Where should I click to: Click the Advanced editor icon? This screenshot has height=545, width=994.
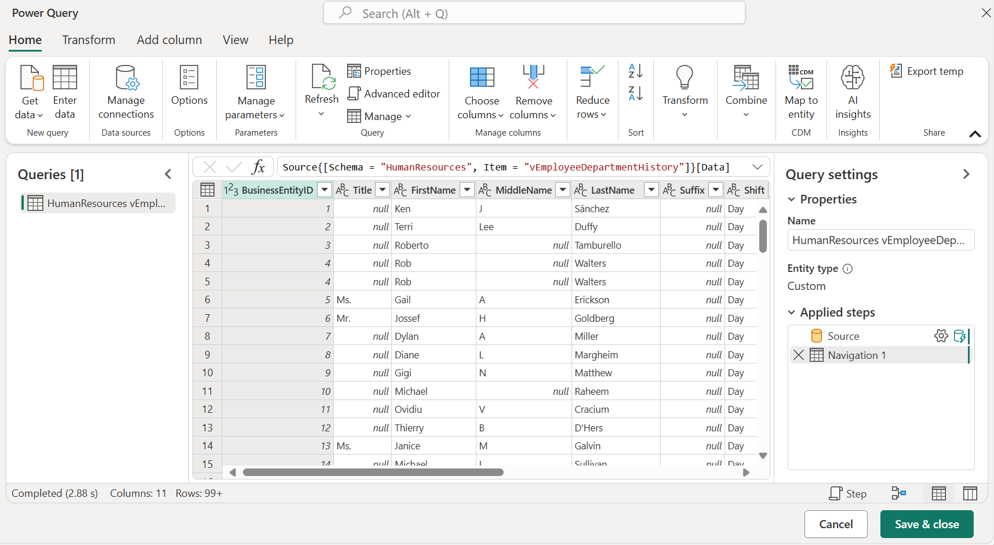click(354, 93)
